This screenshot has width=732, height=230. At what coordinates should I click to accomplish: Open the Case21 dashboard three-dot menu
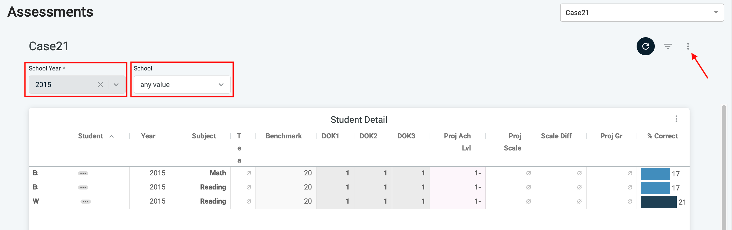[x=688, y=46]
